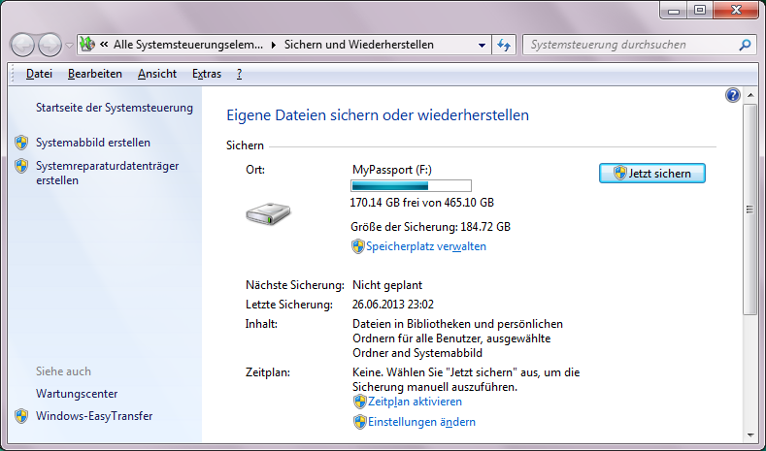Click the shield icon beside 'Systemreparaturdatenträger erstellen'
The width and height of the screenshot is (766, 451).
[21, 166]
